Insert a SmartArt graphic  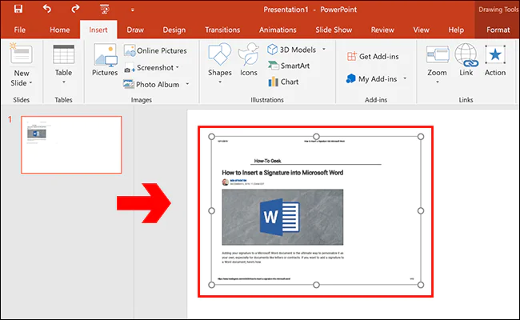tap(291, 66)
